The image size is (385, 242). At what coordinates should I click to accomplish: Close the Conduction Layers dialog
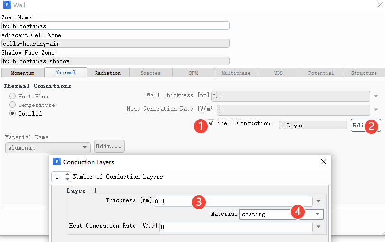tap(324, 162)
